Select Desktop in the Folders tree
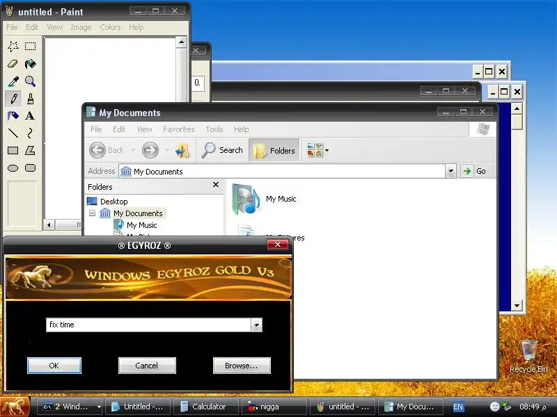 point(114,202)
